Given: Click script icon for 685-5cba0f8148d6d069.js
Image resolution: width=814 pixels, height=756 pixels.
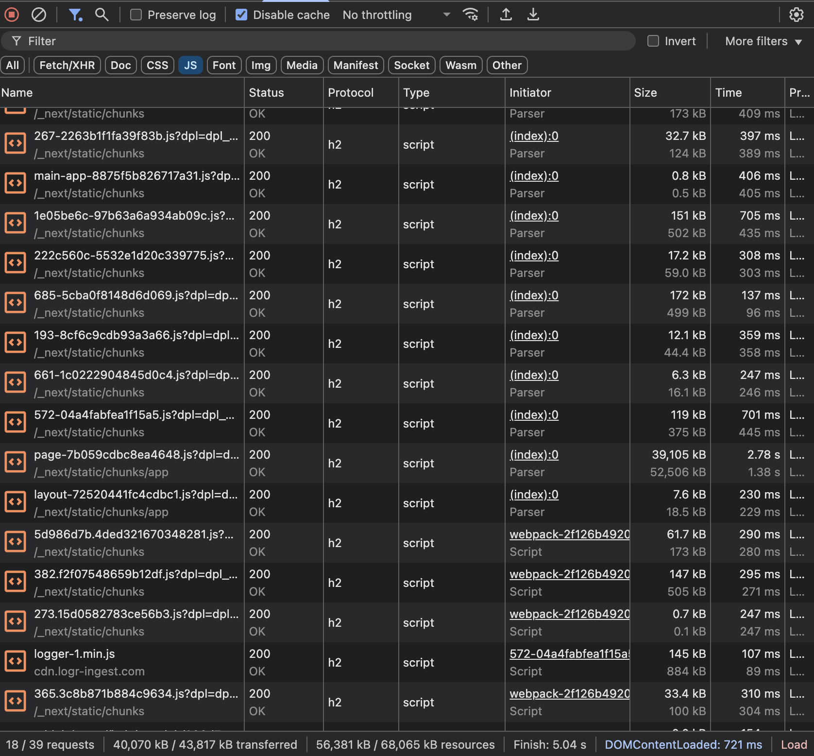Looking at the screenshot, I should click(16, 303).
